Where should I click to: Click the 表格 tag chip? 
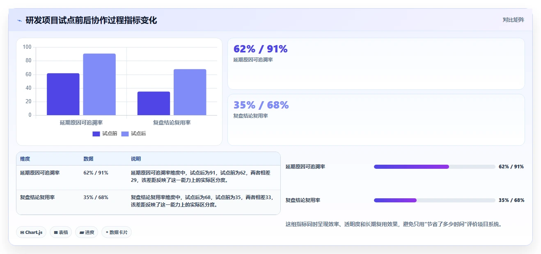tap(61, 232)
